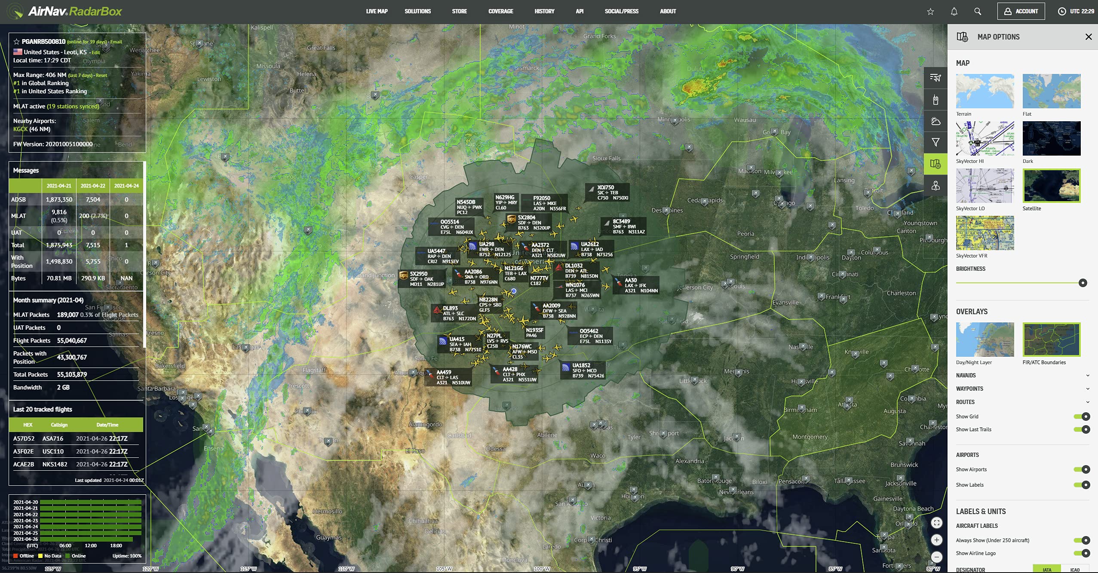
Task: Disable Show Last Trails switch
Action: 1082,429
